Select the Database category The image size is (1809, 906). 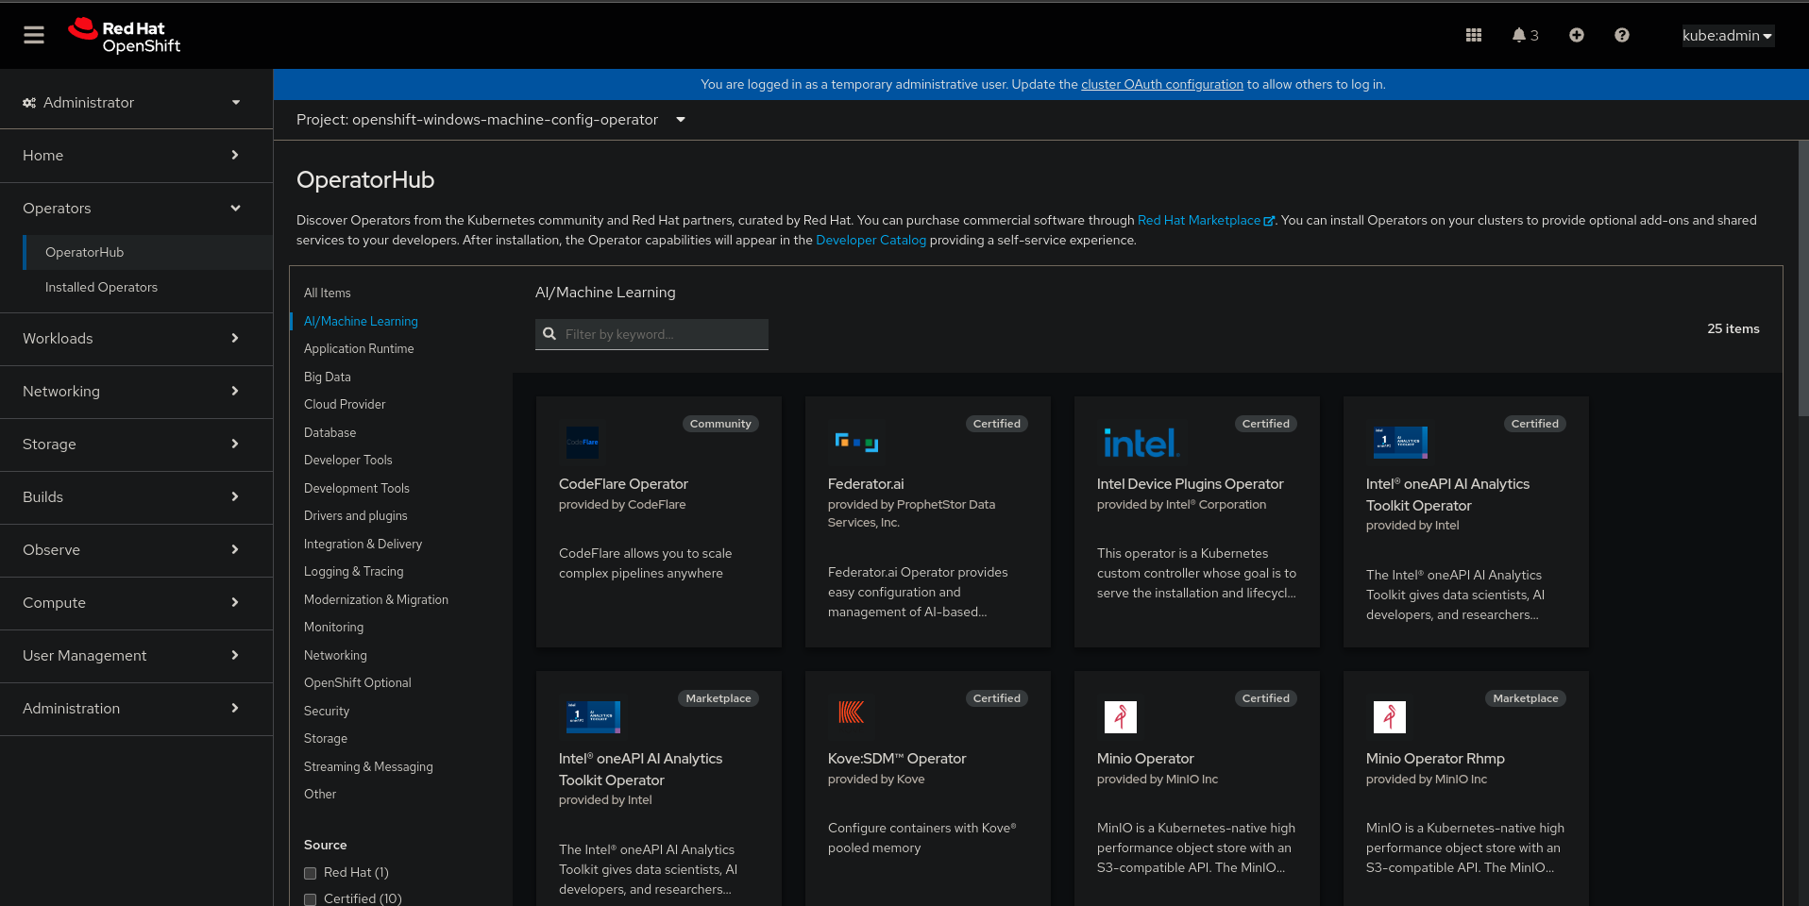coord(330,432)
